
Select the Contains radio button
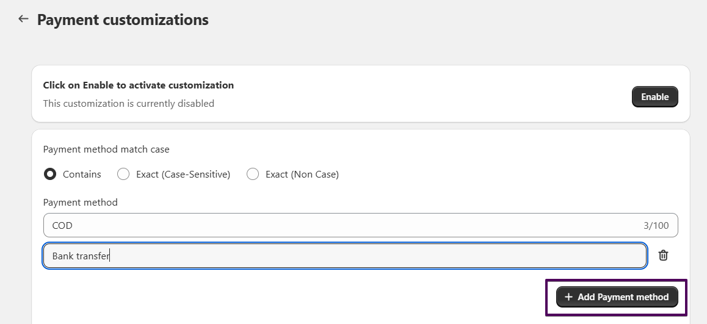coord(50,175)
